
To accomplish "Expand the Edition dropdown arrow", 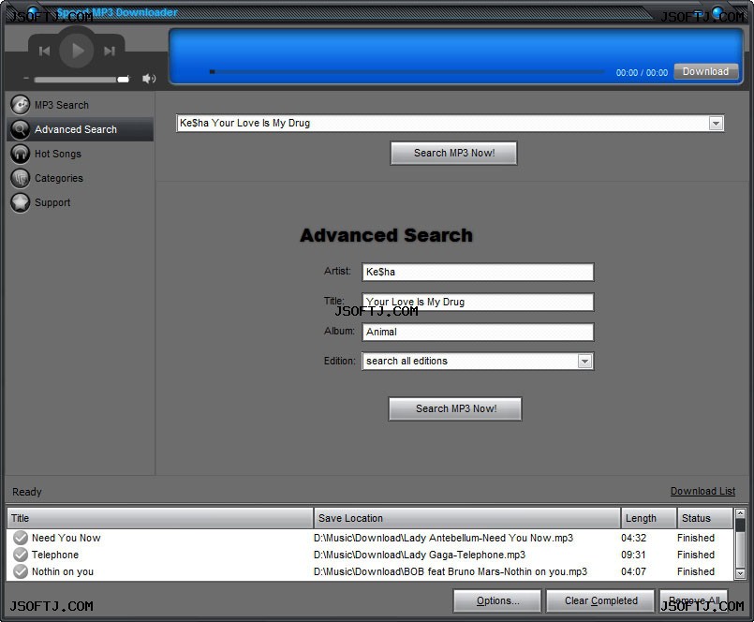I will 584,362.
